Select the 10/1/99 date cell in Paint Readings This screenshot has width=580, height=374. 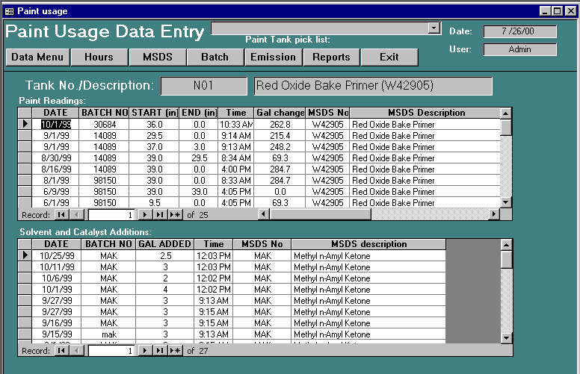click(x=56, y=124)
